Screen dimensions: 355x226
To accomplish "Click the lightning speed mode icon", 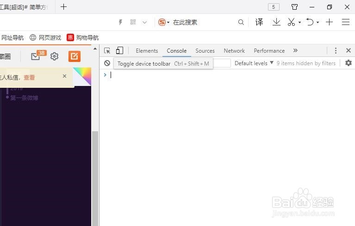I will click(120, 22).
